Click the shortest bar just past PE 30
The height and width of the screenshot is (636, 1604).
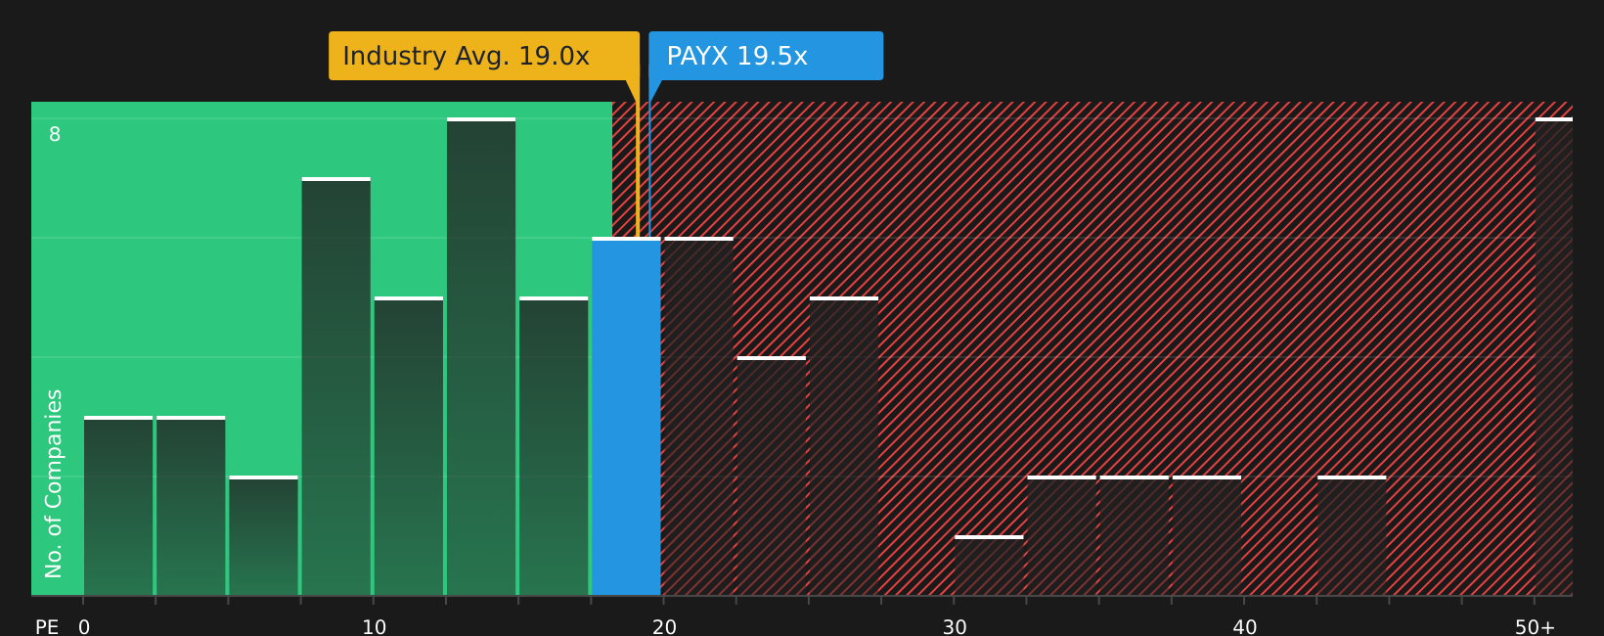989,566
